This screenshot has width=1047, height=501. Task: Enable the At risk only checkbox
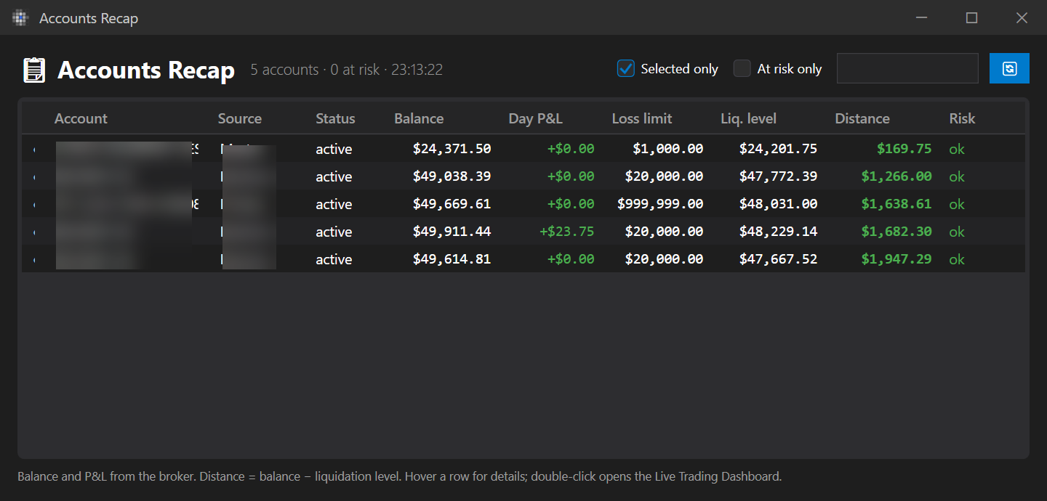742,68
